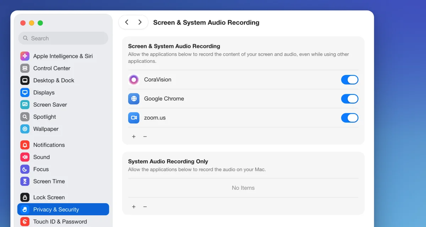Select the Desktop & Dock icon
This screenshot has height=227, width=426.
click(25, 80)
